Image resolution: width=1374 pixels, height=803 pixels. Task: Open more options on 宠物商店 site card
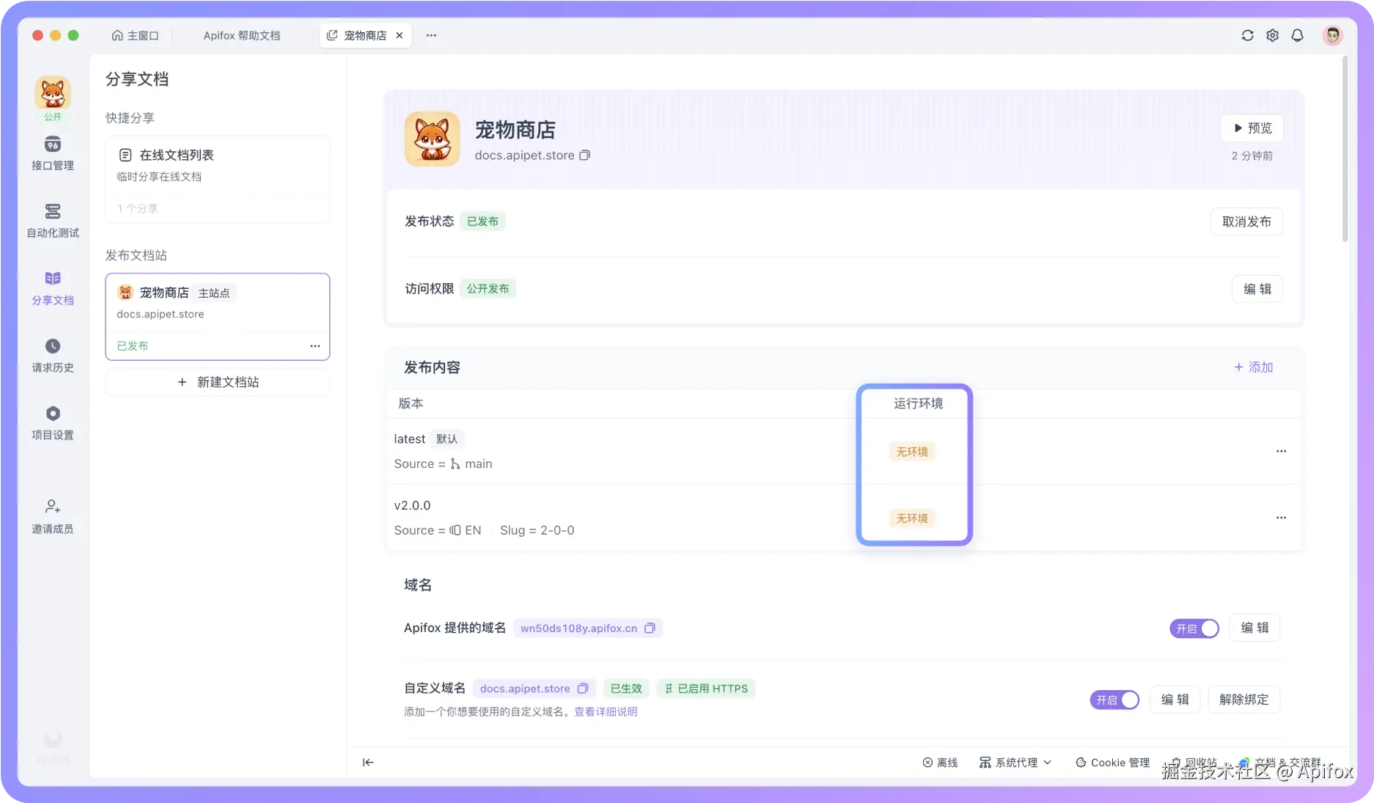coord(315,346)
